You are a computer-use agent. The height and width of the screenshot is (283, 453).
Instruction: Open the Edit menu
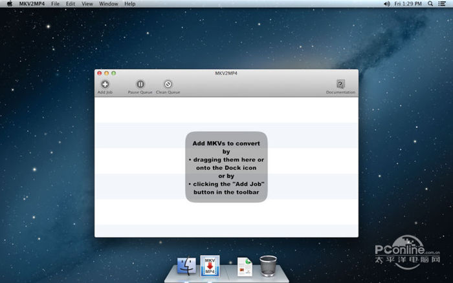pos(71,4)
